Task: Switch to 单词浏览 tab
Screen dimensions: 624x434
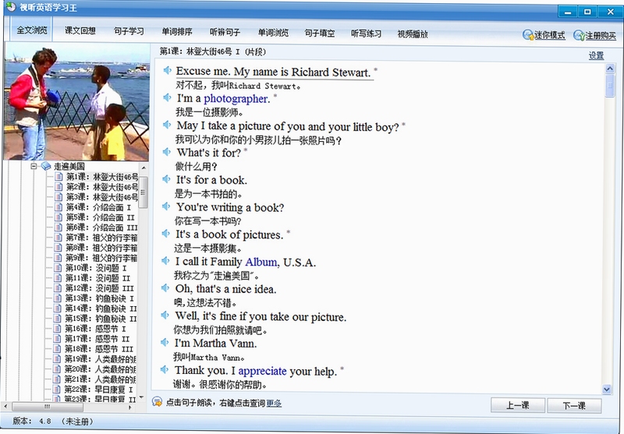Action: click(273, 32)
